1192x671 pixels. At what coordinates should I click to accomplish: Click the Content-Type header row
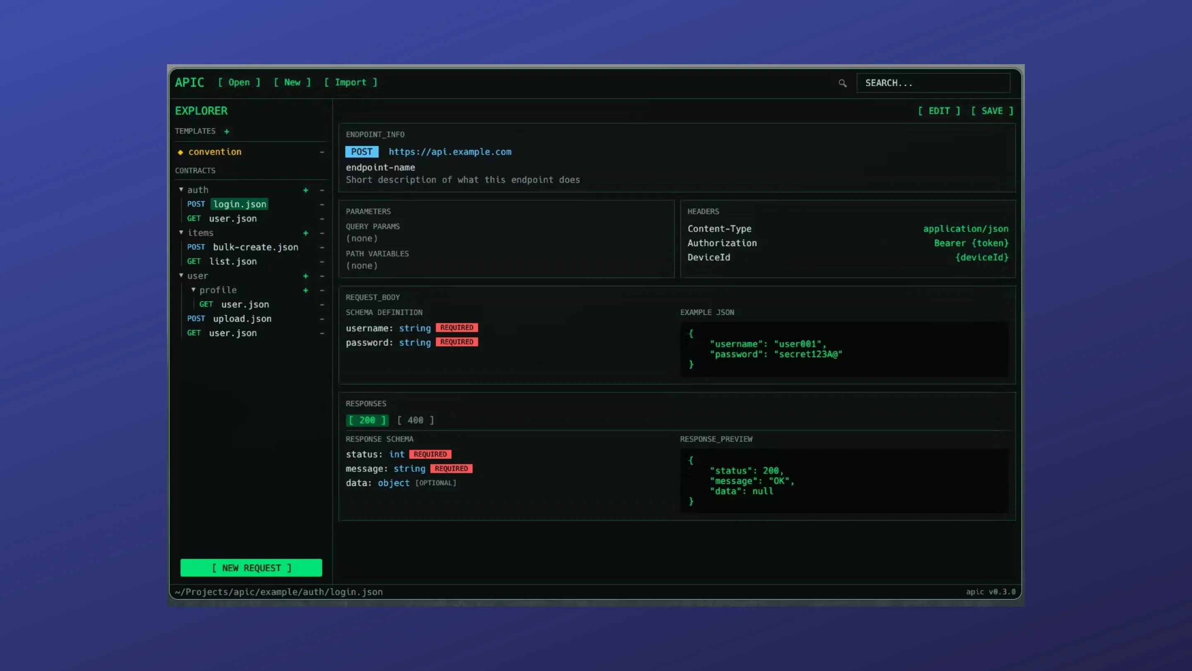tap(848, 229)
